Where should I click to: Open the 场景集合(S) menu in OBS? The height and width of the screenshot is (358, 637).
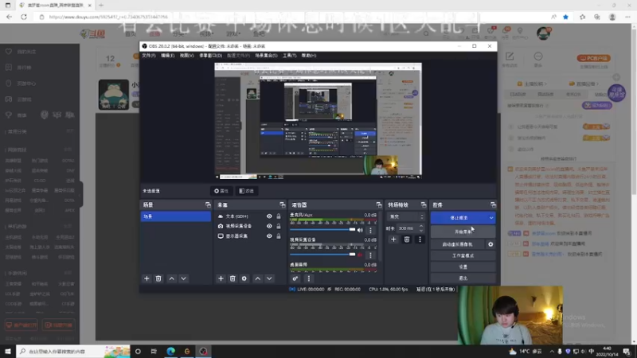tap(266, 56)
